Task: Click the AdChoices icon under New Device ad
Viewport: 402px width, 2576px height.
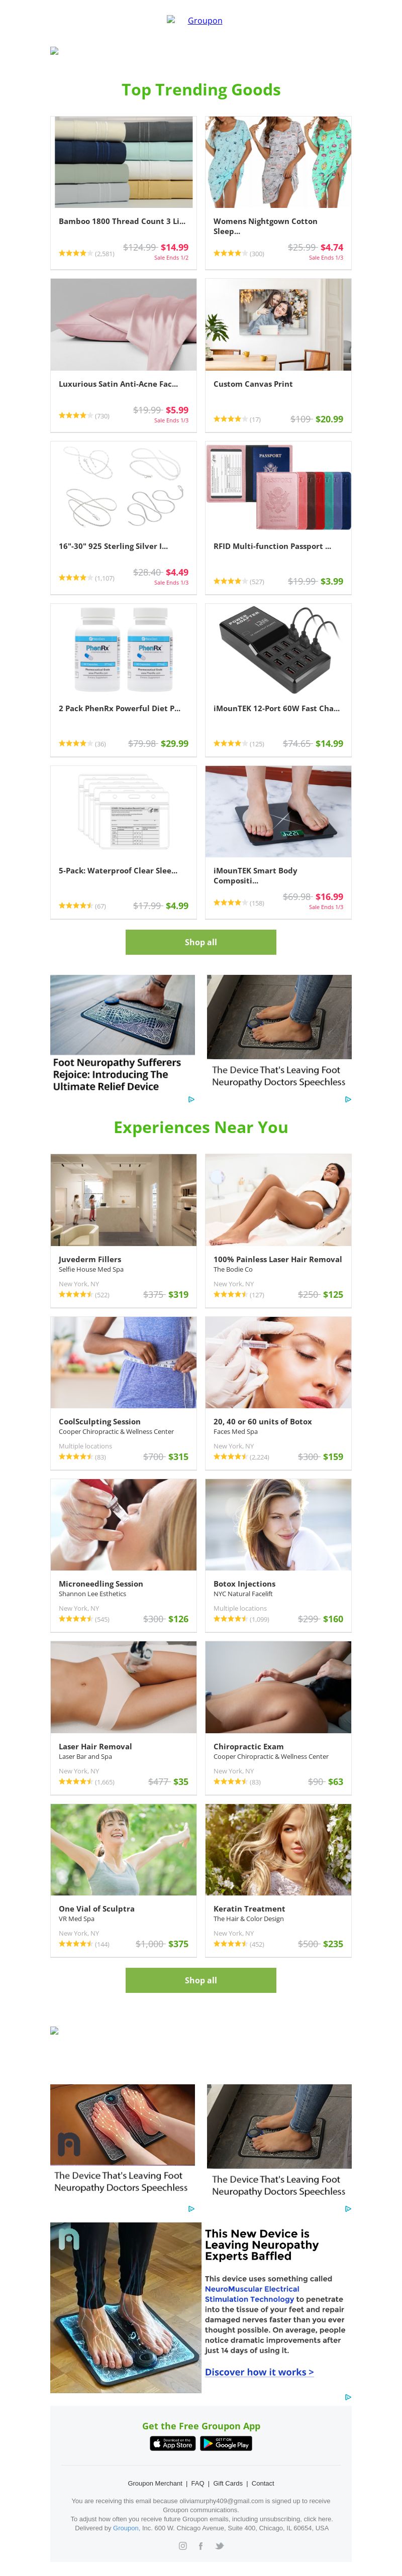Action: (347, 2397)
